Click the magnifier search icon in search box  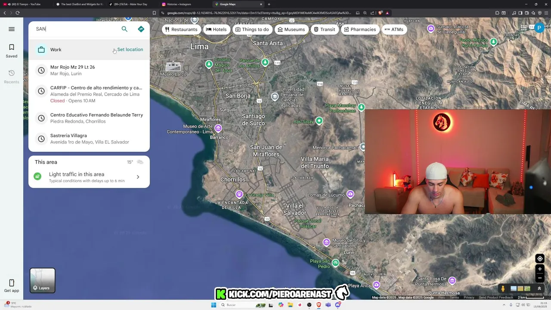(124, 29)
